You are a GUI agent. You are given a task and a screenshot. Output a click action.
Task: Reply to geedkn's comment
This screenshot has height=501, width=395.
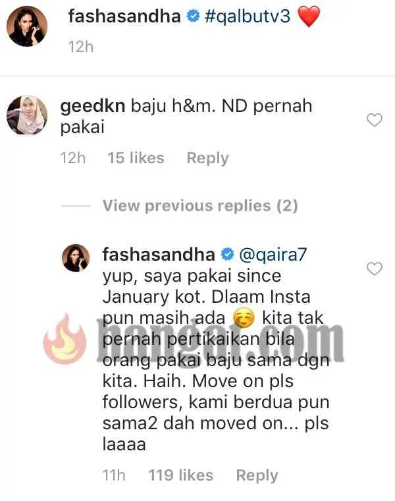208,158
